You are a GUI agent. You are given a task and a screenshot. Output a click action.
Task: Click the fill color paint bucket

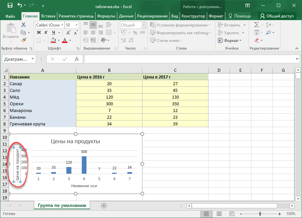click(53, 40)
